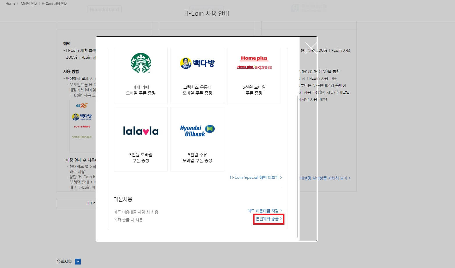Close the H-Coin popup with the X icon
This screenshot has width=455, height=268.
[x=311, y=48]
